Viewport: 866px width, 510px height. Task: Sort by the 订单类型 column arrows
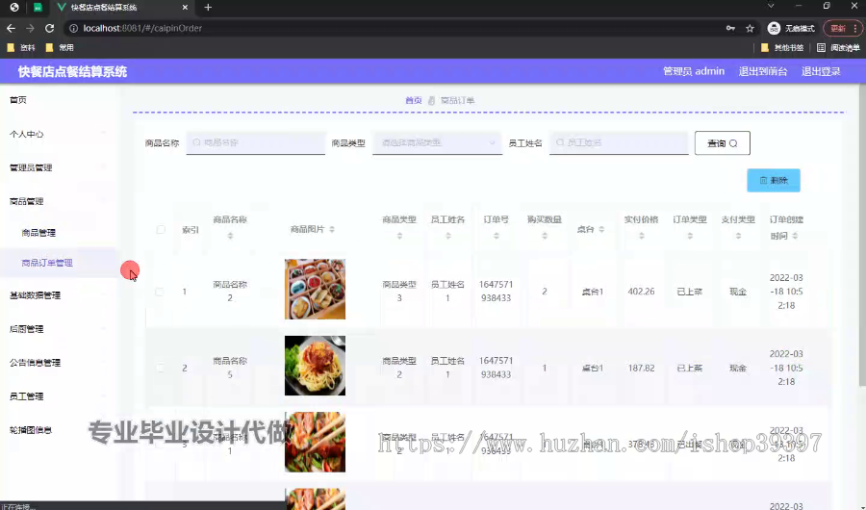(x=690, y=236)
